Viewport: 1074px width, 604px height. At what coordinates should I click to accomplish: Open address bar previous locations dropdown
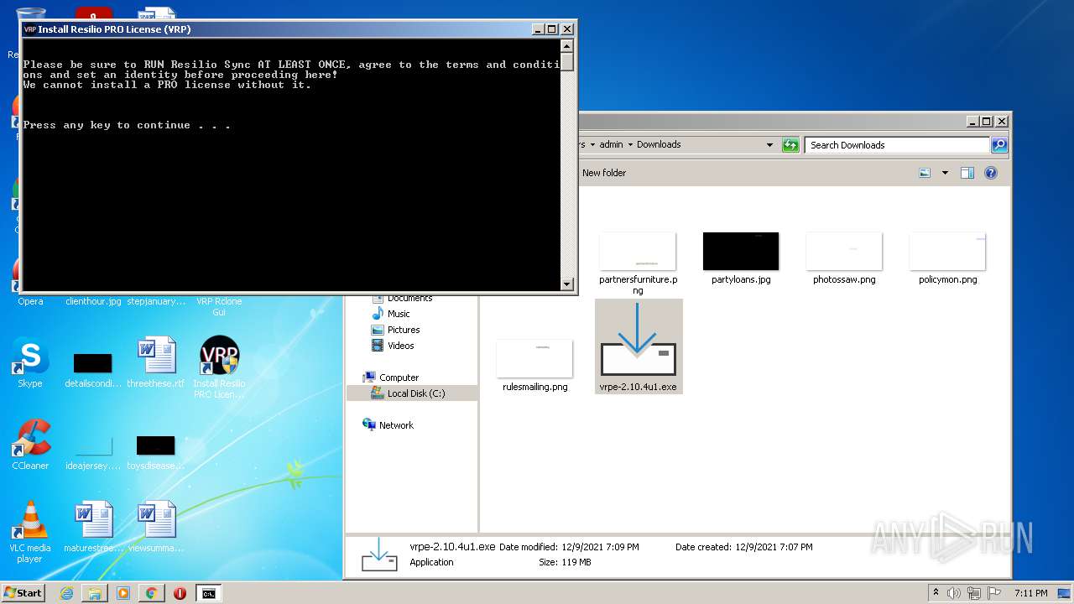(769, 145)
